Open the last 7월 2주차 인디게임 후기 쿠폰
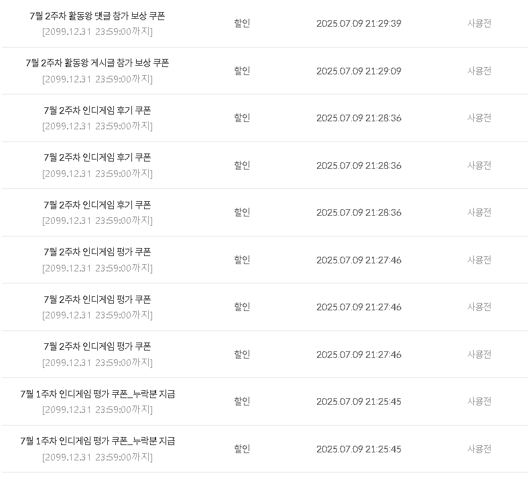 [97, 205]
